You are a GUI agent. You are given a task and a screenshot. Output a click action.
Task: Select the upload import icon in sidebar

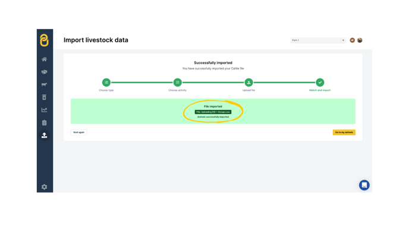[x=45, y=136]
